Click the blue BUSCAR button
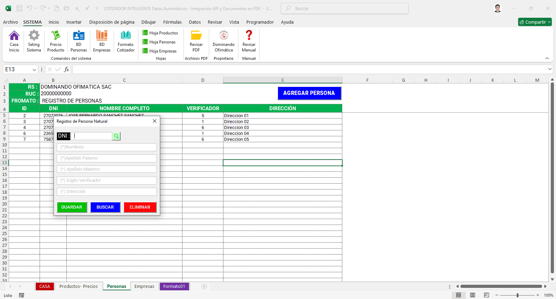Viewport: 556px width, 299px height. 105,207
